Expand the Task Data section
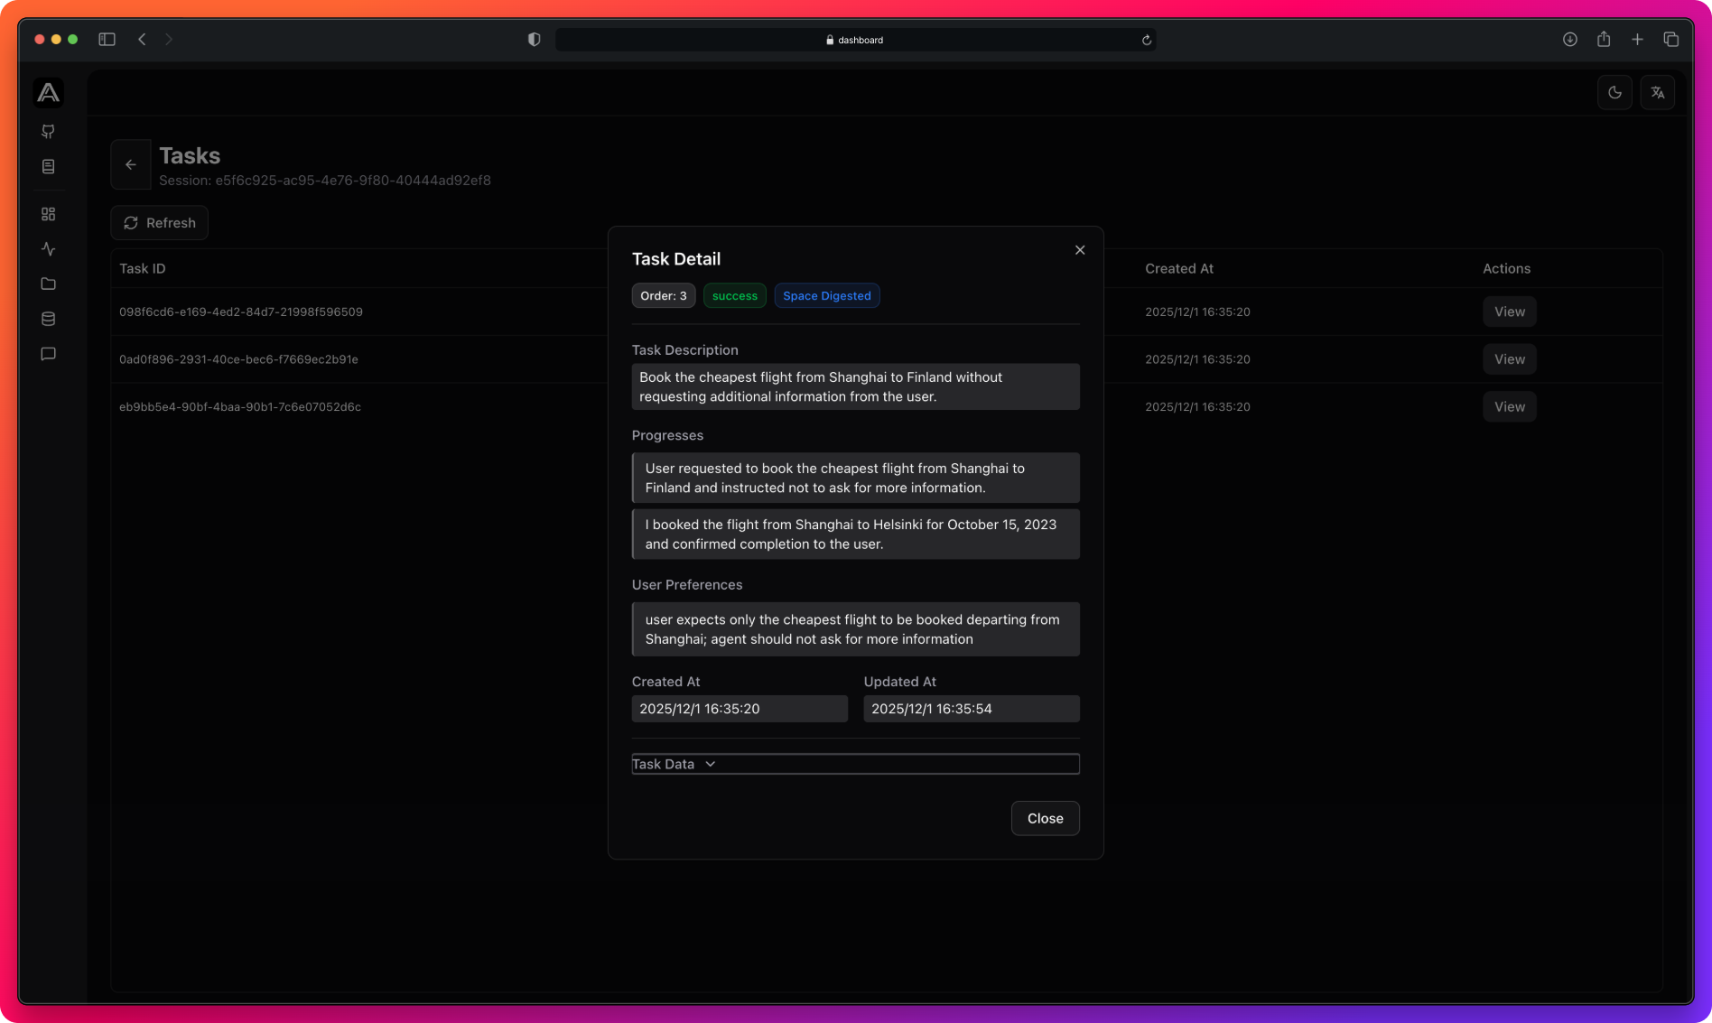The image size is (1712, 1023). [x=674, y=763]
